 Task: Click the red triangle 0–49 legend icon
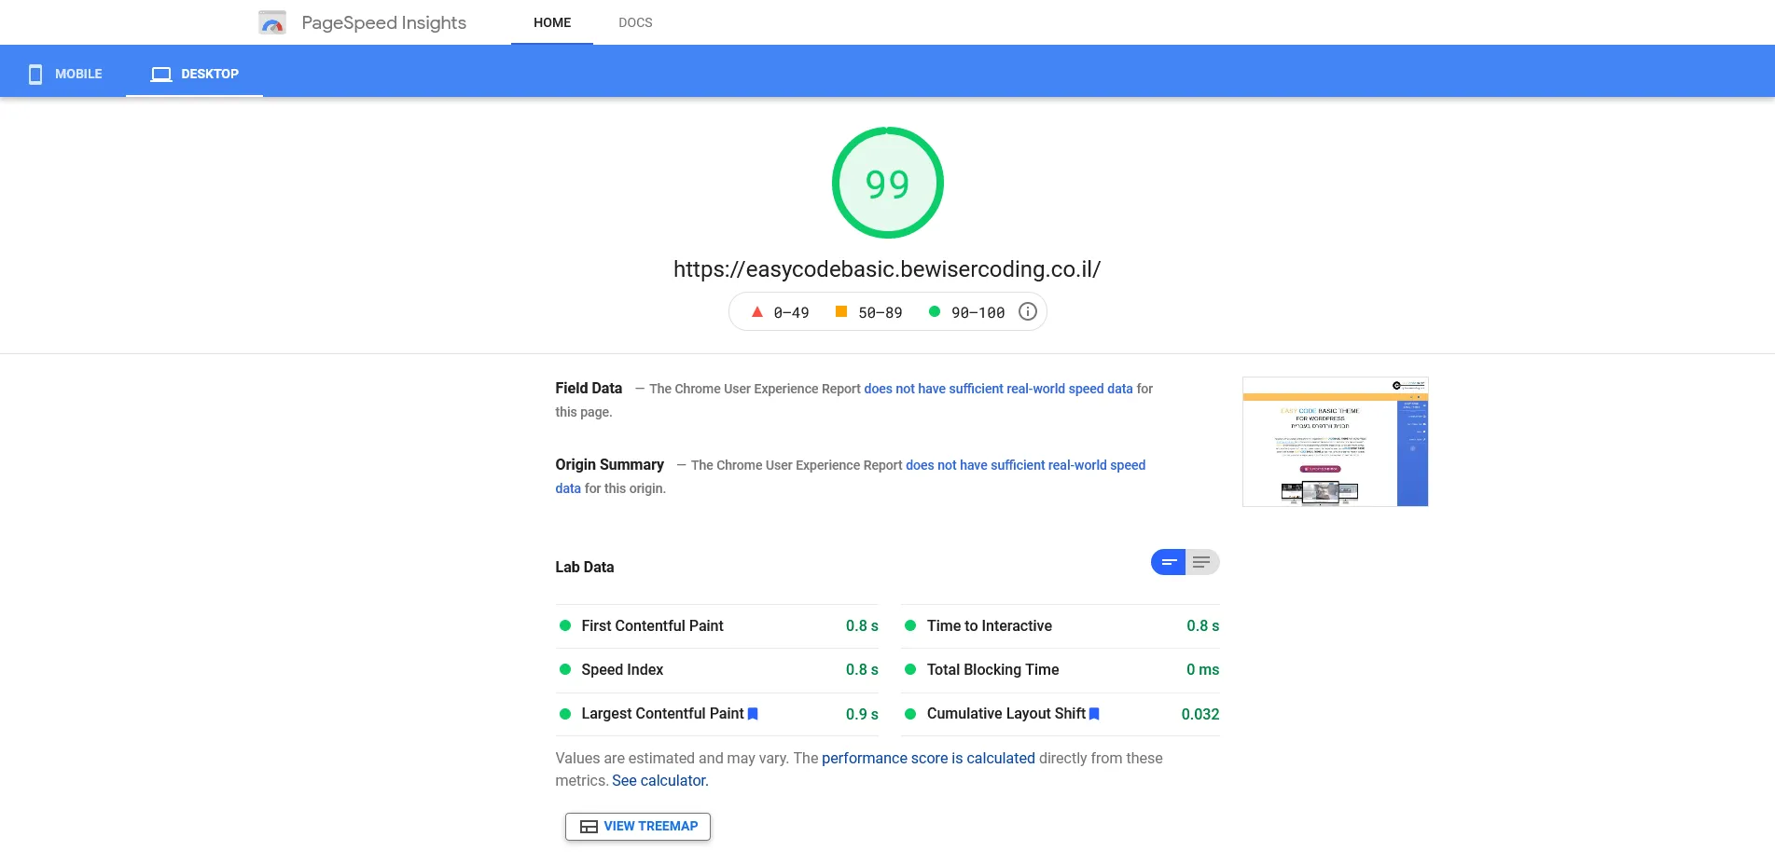[x=757, y=312]
